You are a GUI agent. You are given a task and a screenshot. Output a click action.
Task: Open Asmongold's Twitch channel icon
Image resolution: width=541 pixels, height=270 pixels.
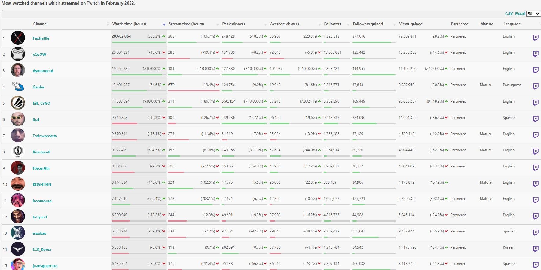[536, 70]
